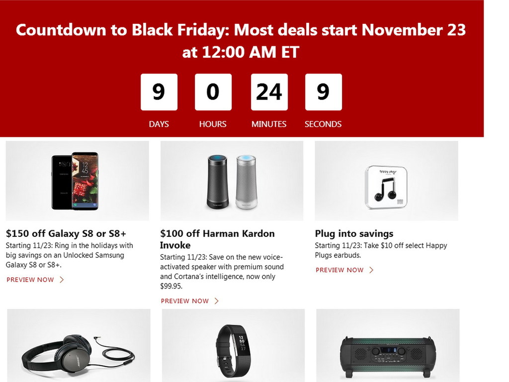The width and height of the screenshot is (509, 382).
Task: Click the Countdown to Black Friday banner title
Action: click(x=241, y=41)
